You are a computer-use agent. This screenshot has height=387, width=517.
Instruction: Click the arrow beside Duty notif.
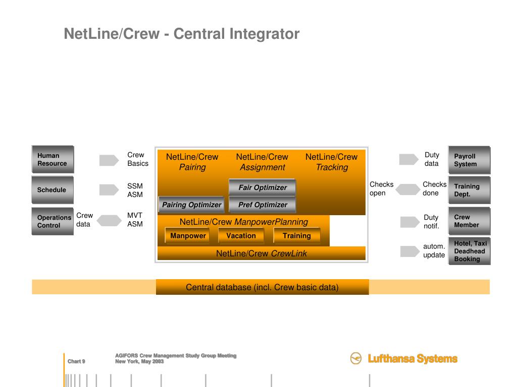[410, 222]
